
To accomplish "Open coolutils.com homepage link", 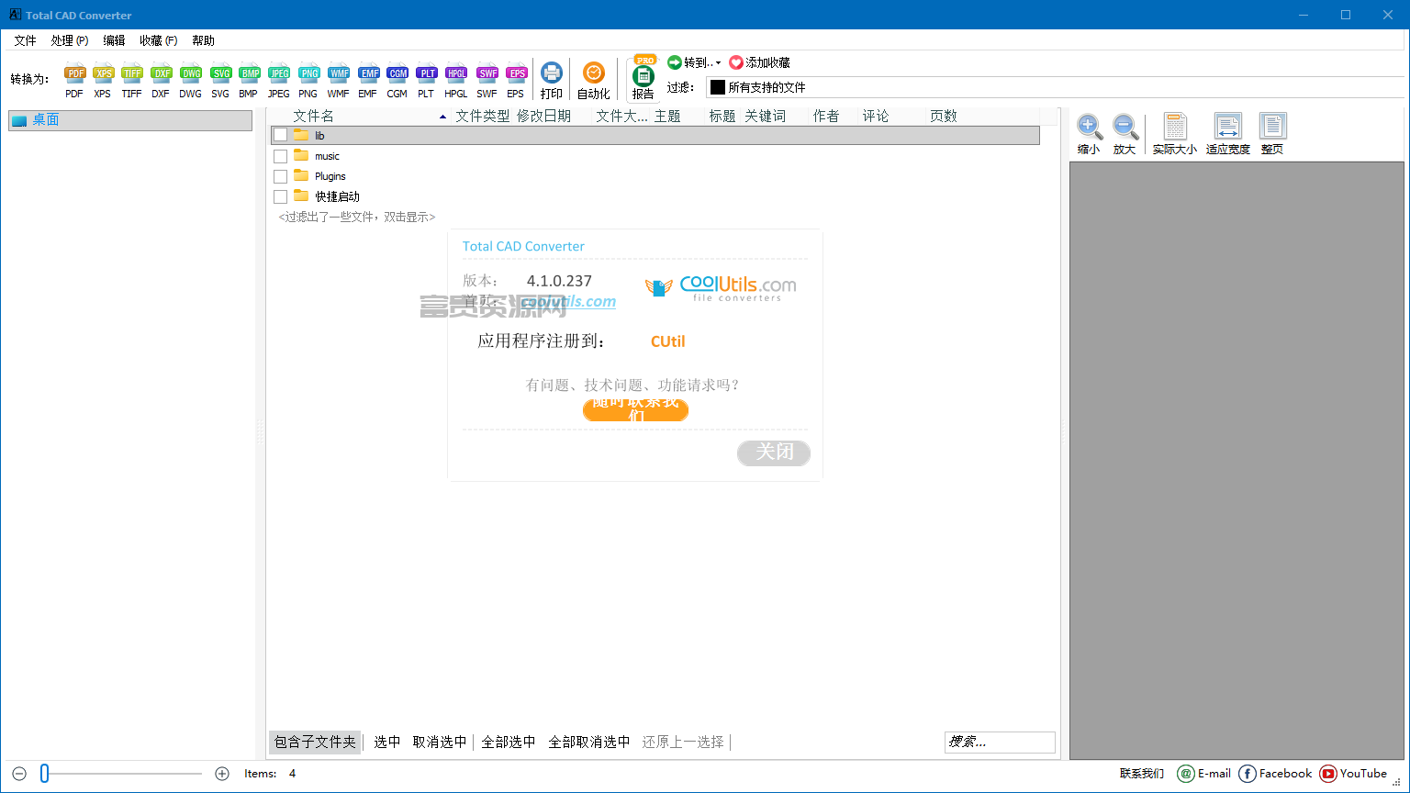I will [x=569, y=302].
